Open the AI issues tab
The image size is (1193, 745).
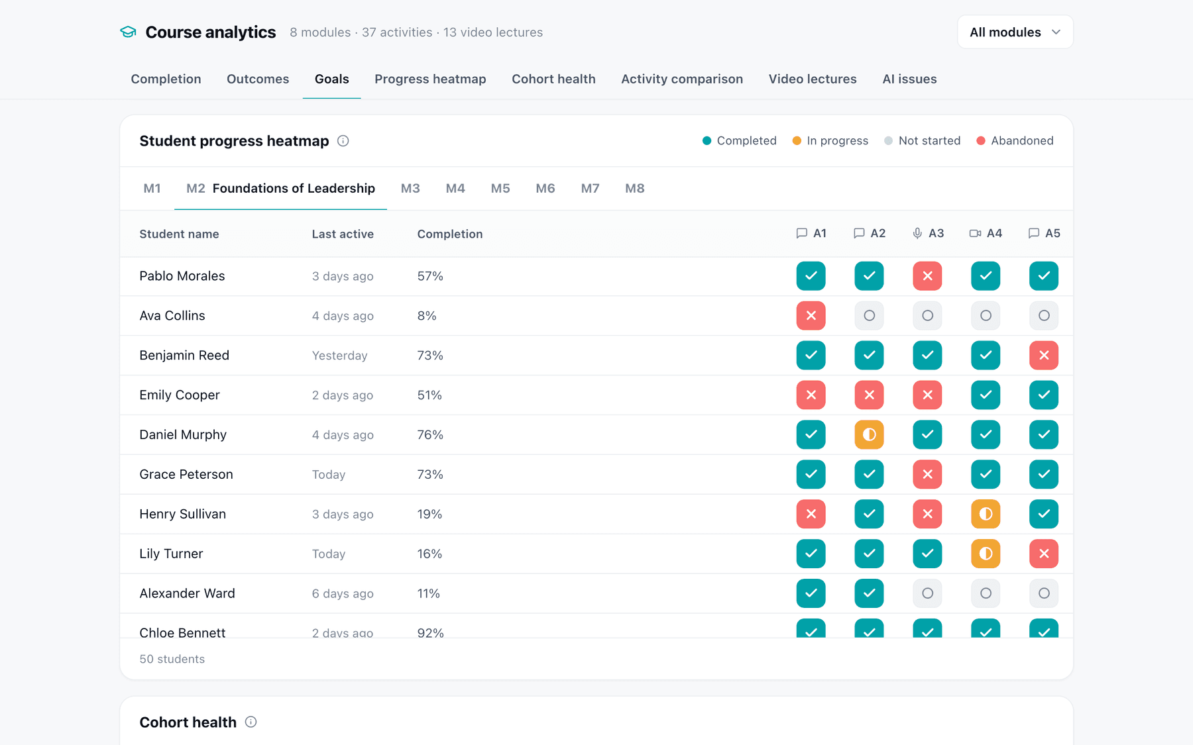(909, 79)
